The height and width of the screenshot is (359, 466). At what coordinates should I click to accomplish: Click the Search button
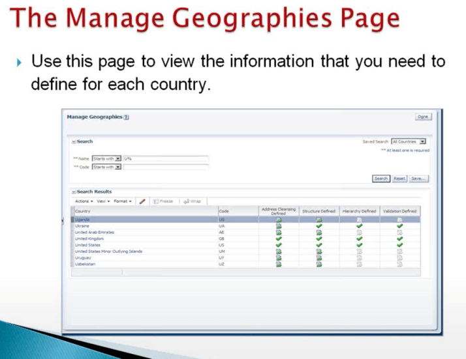pos(381,178)
